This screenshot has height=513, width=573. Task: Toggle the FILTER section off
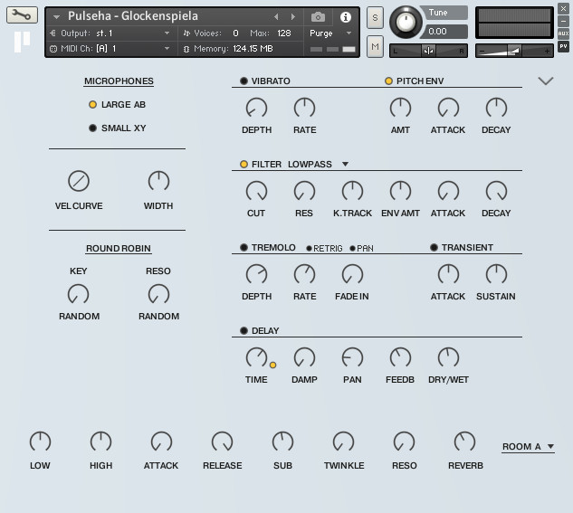coord(244,165)
